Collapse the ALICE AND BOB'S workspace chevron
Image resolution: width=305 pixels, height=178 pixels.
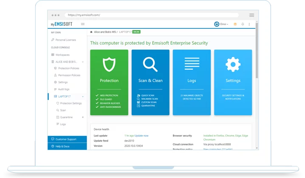[83, 62]
